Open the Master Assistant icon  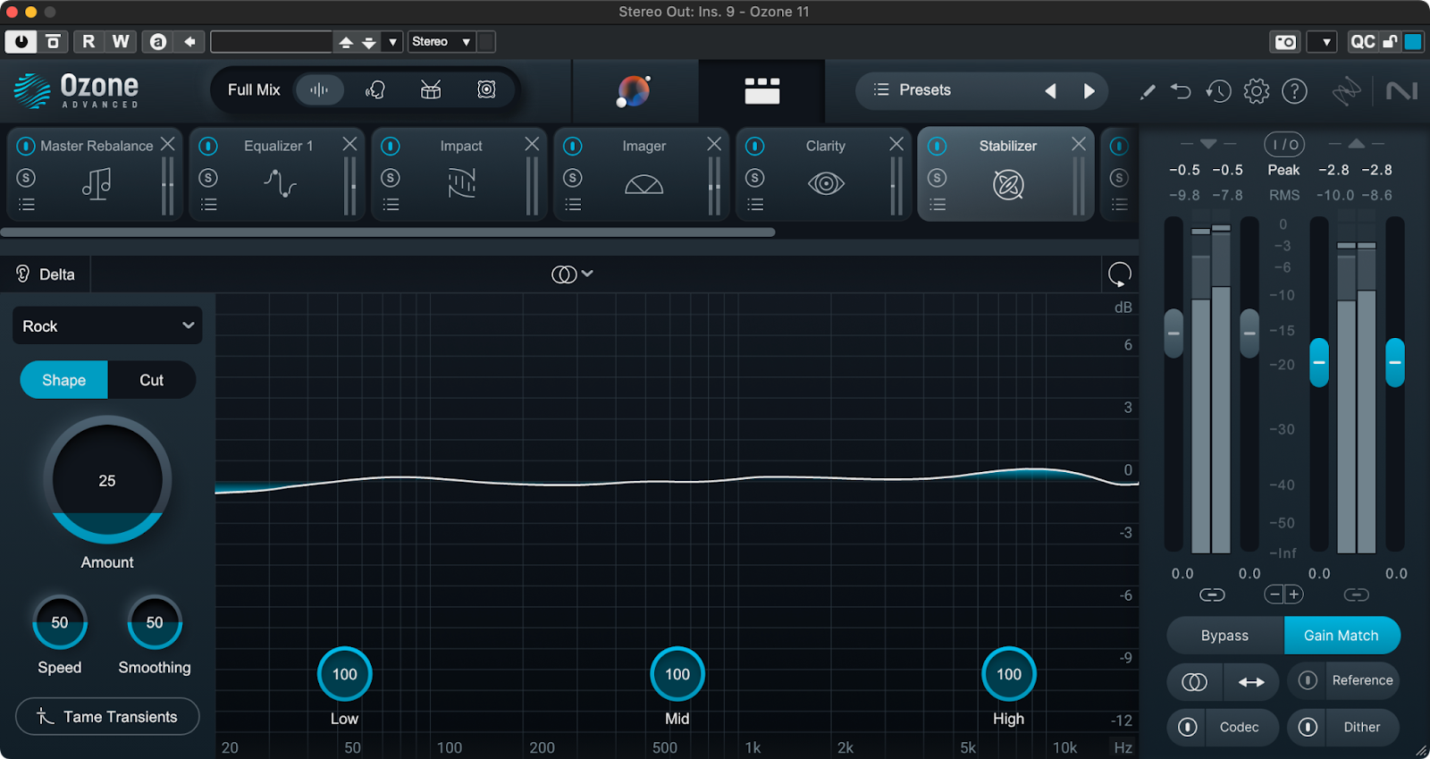pyautogui.click(x=634, y=90)
